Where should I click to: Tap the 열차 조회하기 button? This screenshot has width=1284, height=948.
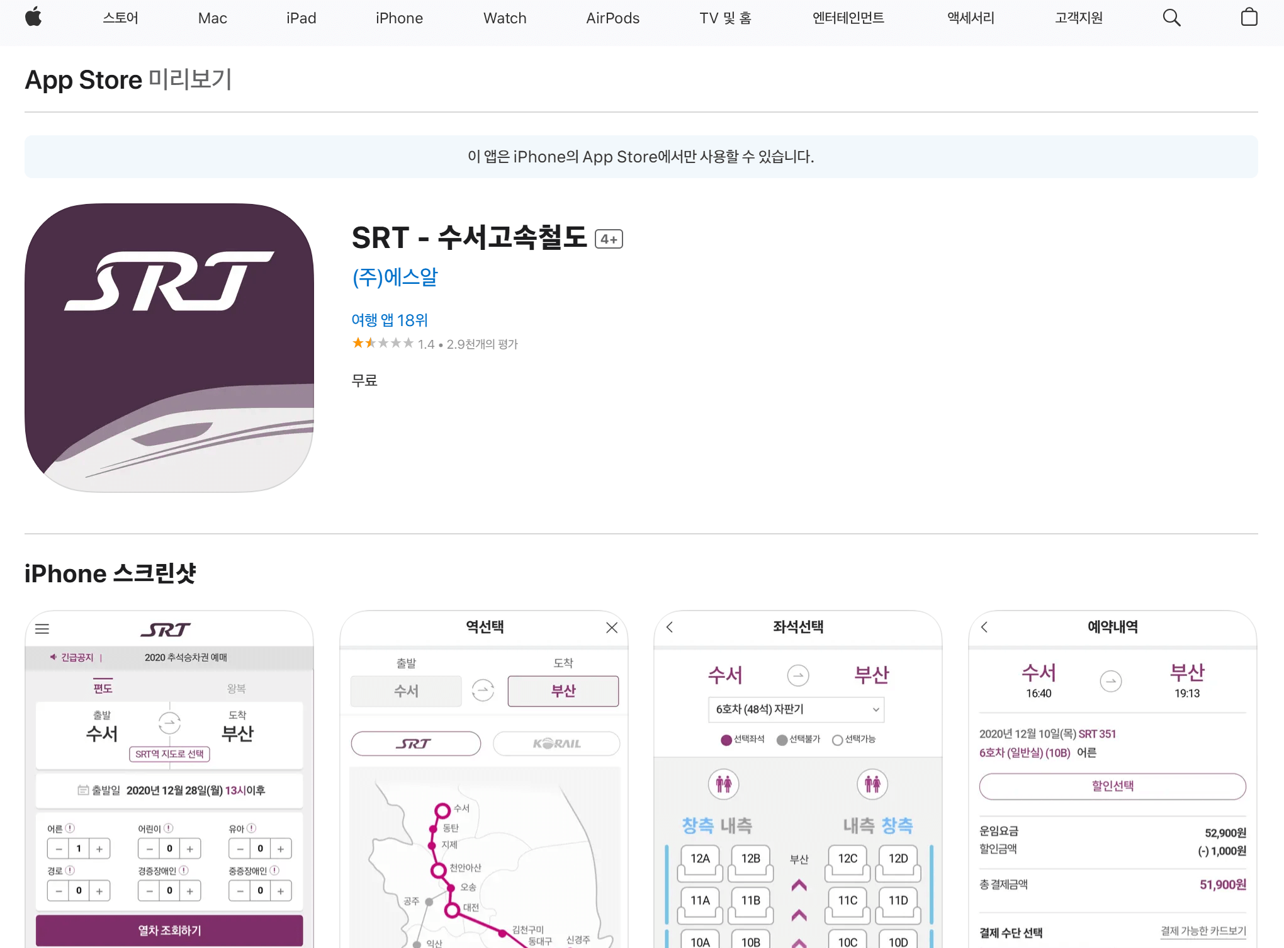169,930
